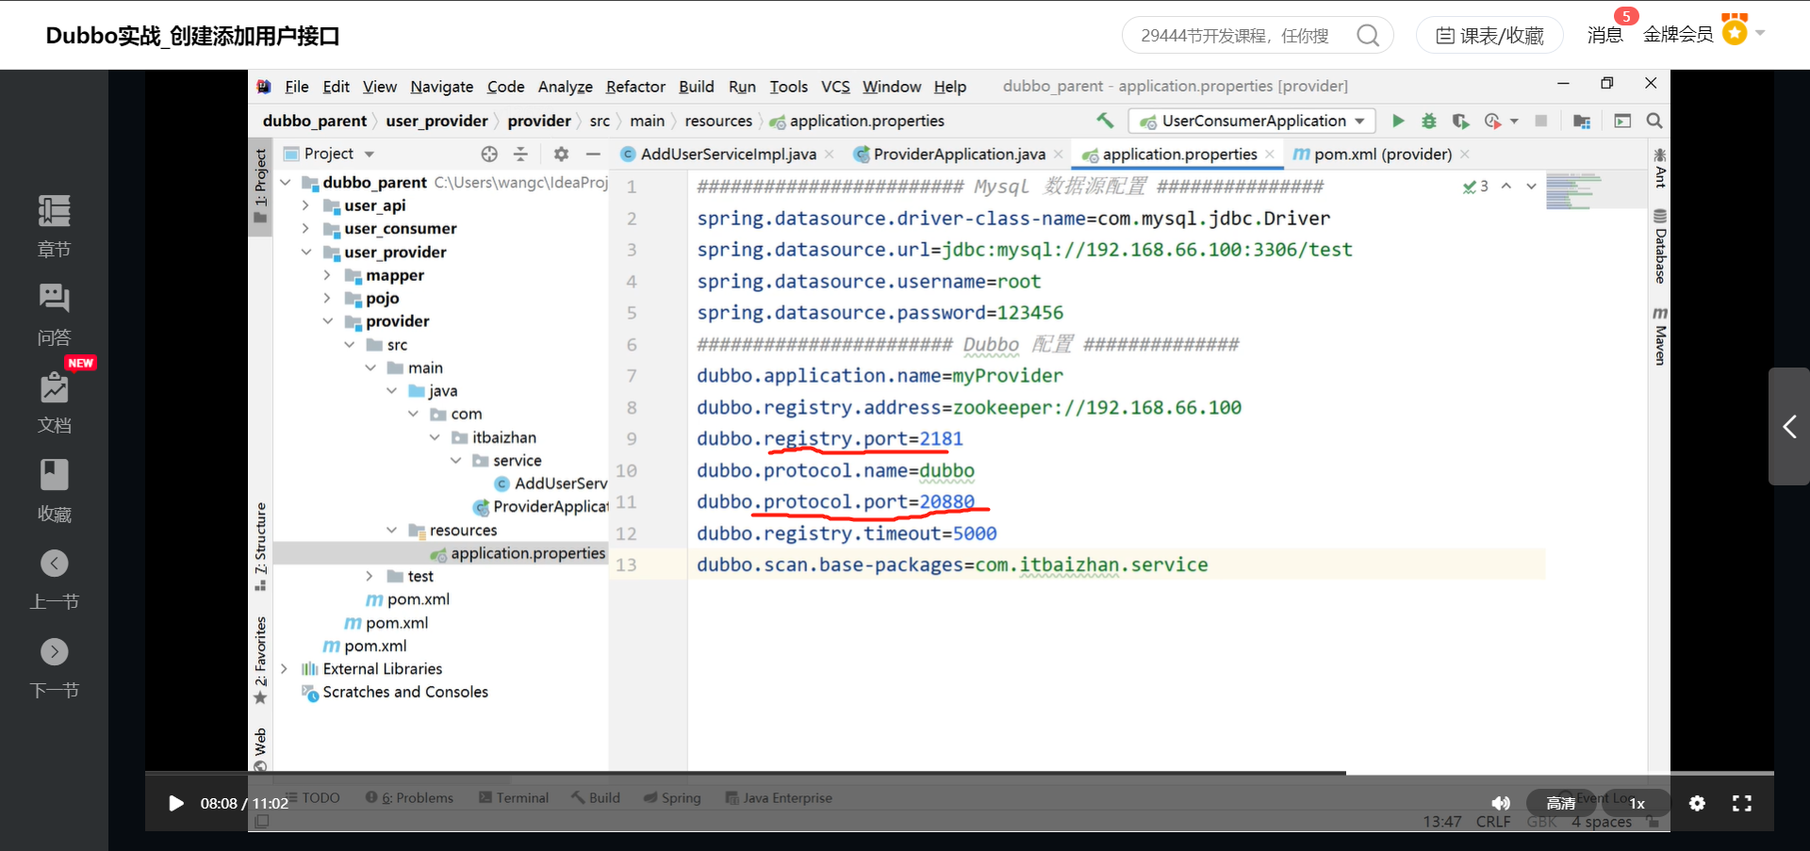
Task: Open the Structure side tab
Action: 261,547
